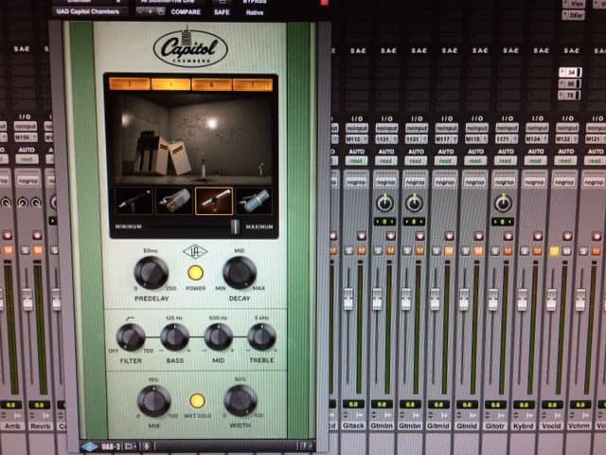Click the blue UAD icon in plugin footer
This screenshot has width=606, height=455.
(x=89, y=446)
